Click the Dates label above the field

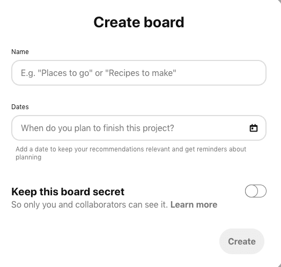pos(20,107)
